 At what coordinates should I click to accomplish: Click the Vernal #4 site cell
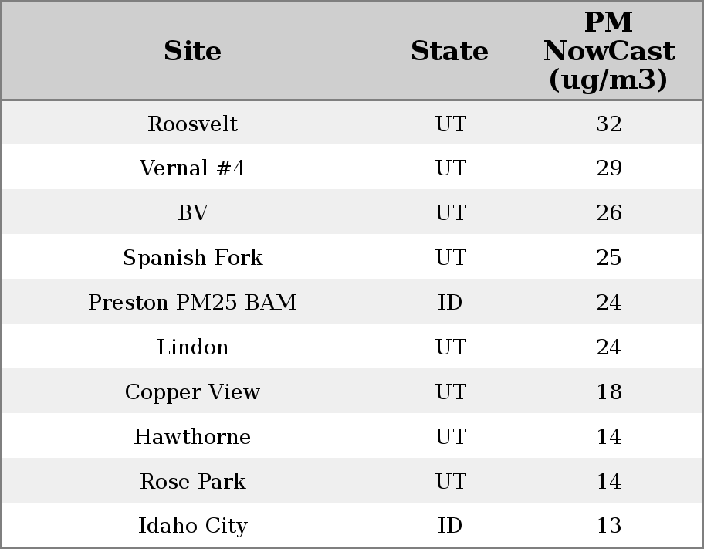coord(192,168)
